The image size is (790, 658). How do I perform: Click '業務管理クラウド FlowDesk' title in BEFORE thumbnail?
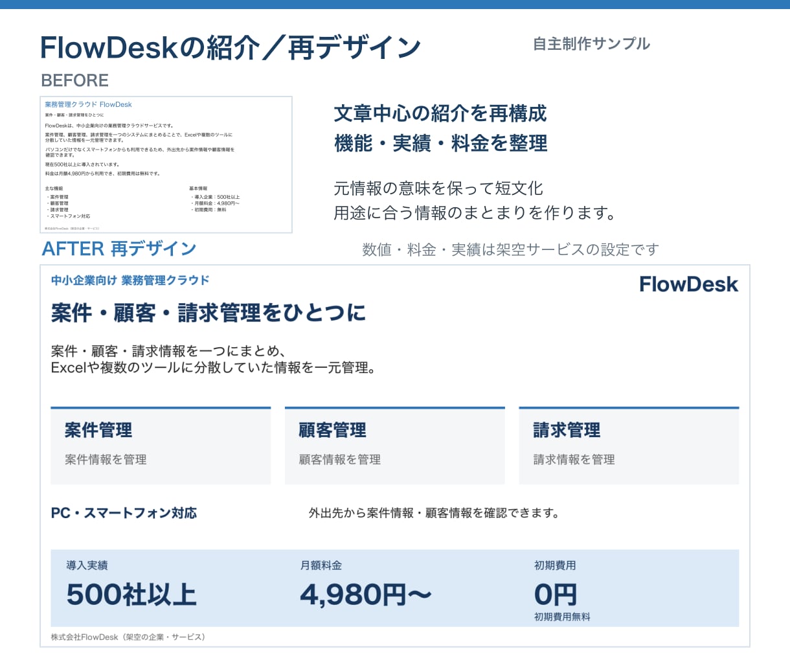88,104
